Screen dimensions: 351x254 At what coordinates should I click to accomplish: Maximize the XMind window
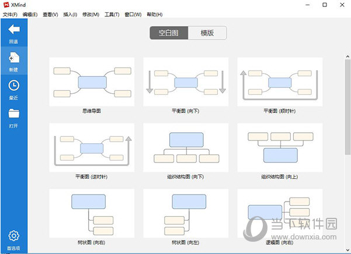325,5
